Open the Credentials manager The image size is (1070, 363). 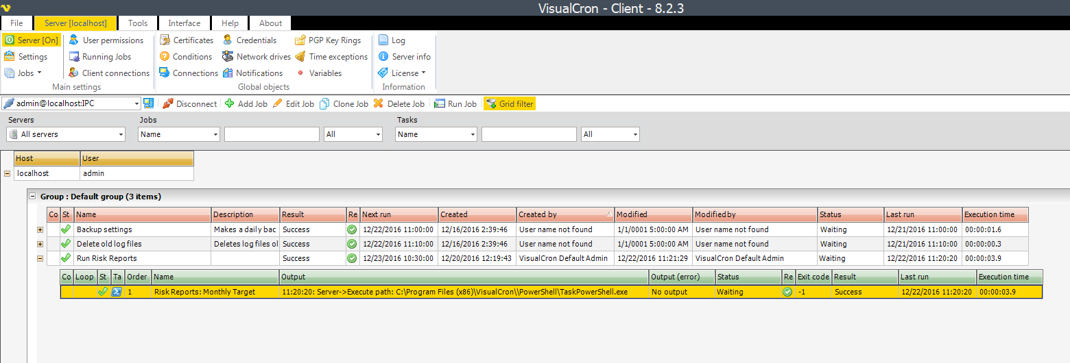(250, 40)
